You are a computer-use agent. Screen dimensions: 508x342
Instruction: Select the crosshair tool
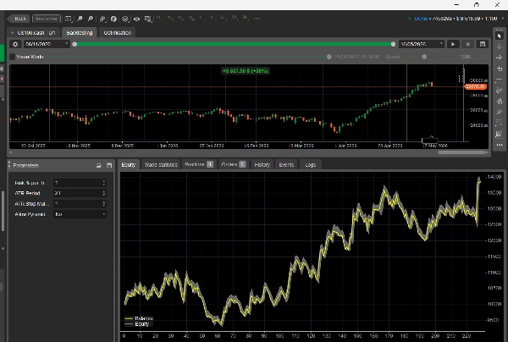pos(500,47)
